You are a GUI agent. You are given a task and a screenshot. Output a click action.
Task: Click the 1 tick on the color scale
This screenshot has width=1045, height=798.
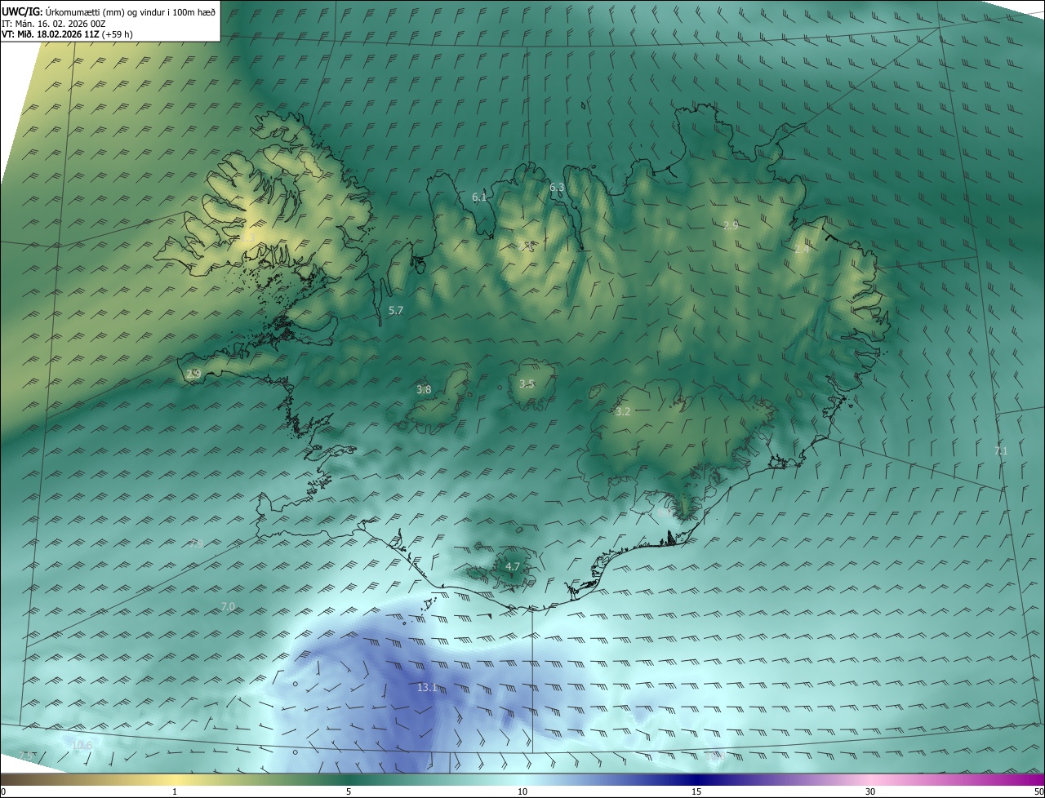point(175,791)
